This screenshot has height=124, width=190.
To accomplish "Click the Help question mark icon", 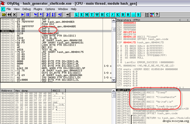I will (x=157, y=15).
